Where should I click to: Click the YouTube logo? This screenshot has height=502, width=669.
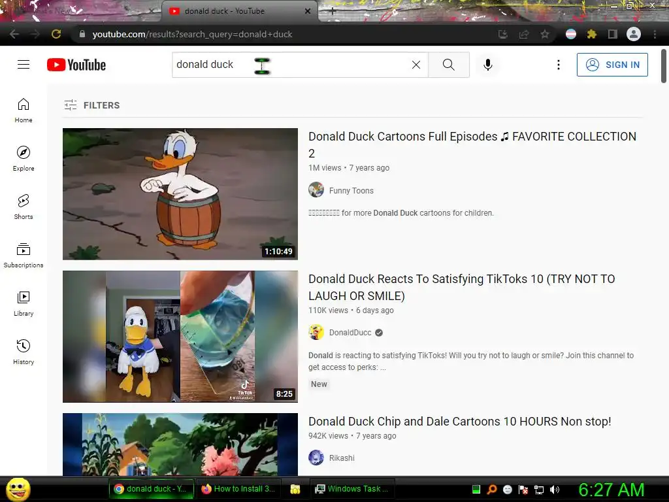[76, 65]
